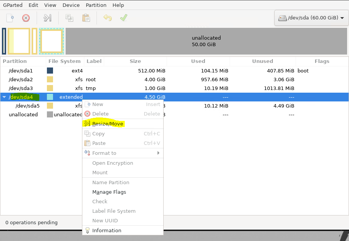Open the GParted menu
Viewport: 349px width, 241px height.
[x=13, y=5]
